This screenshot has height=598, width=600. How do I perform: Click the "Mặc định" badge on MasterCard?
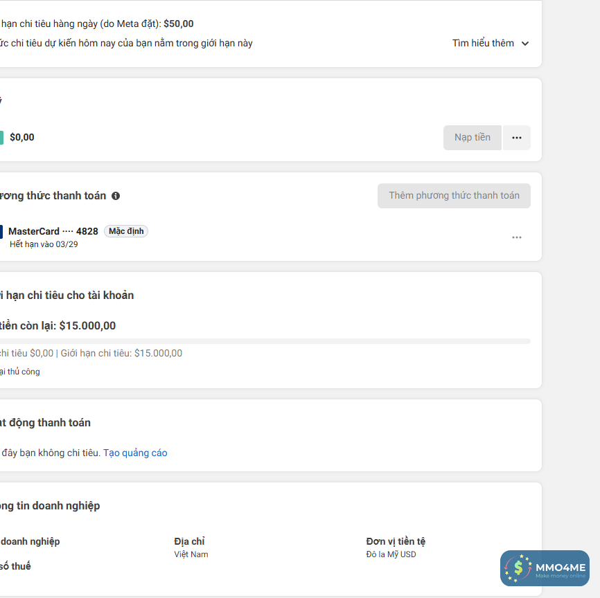pos(126,231)
